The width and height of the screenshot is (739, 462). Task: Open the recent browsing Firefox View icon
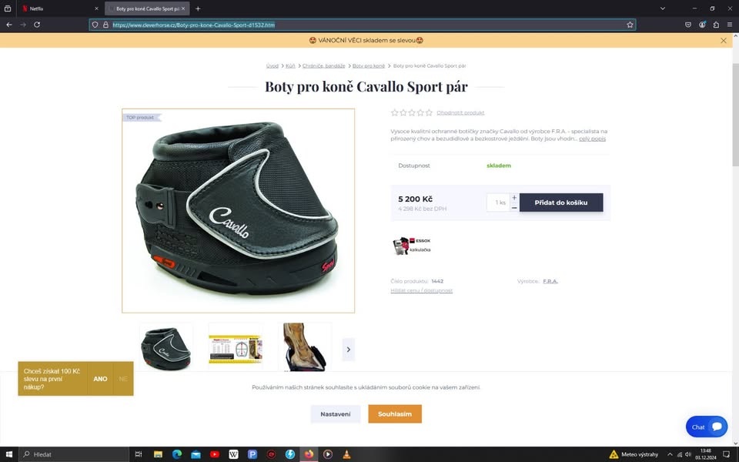tap(8, 8)
